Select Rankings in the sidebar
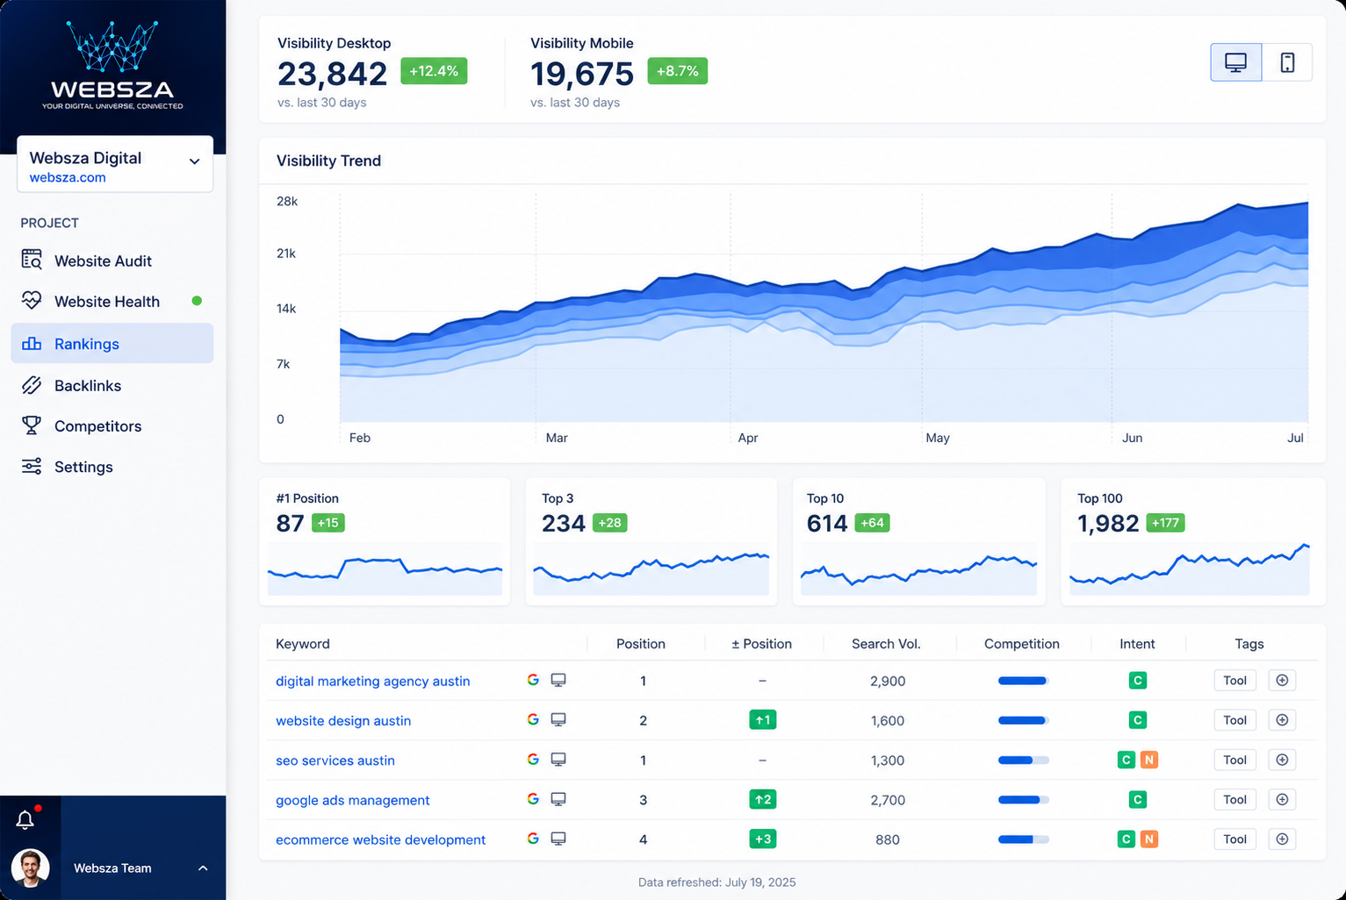 tap(112, 343)
